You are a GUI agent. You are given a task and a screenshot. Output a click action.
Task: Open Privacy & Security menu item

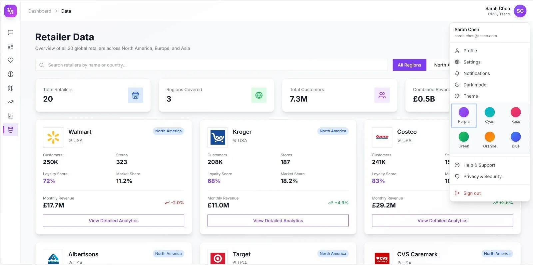coord(490,176)
